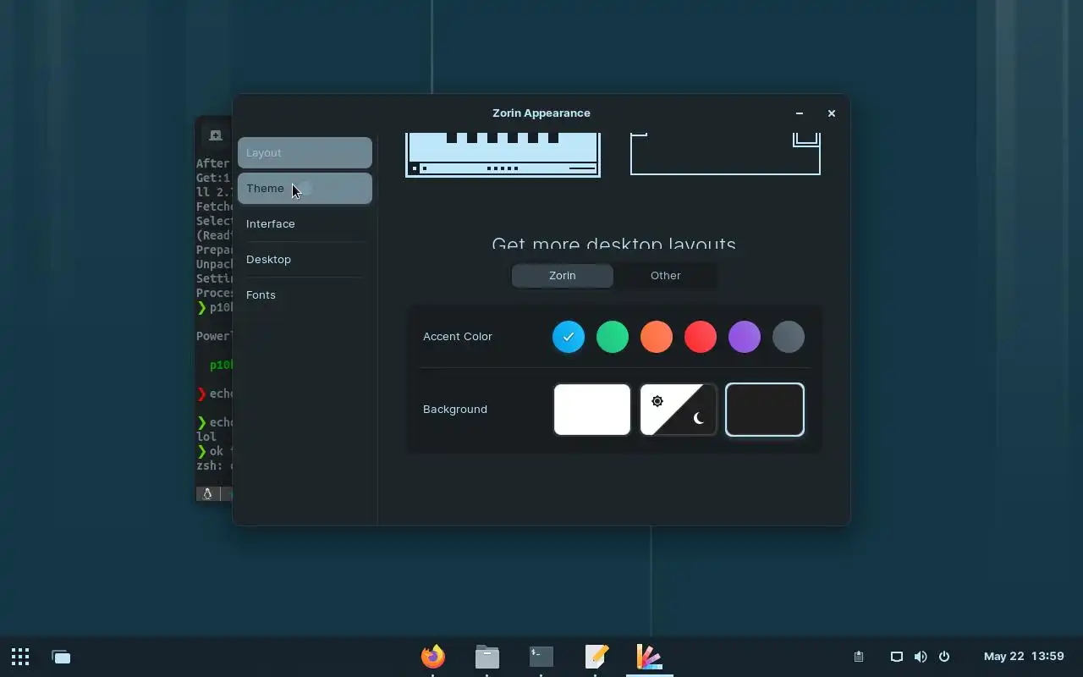Open the Fonts section in sidebar
Image resolution: width=1083 pixels, height=677 pixels.
[x=305, y=294]
